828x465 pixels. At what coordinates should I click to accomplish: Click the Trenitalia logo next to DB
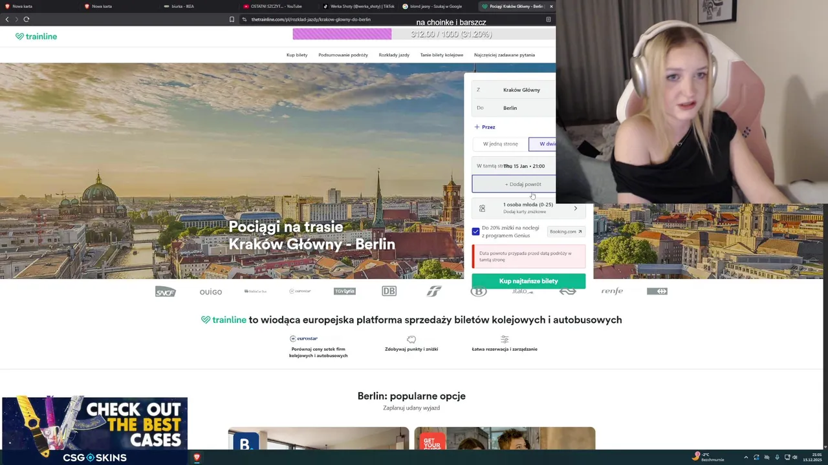click(433, 291)
